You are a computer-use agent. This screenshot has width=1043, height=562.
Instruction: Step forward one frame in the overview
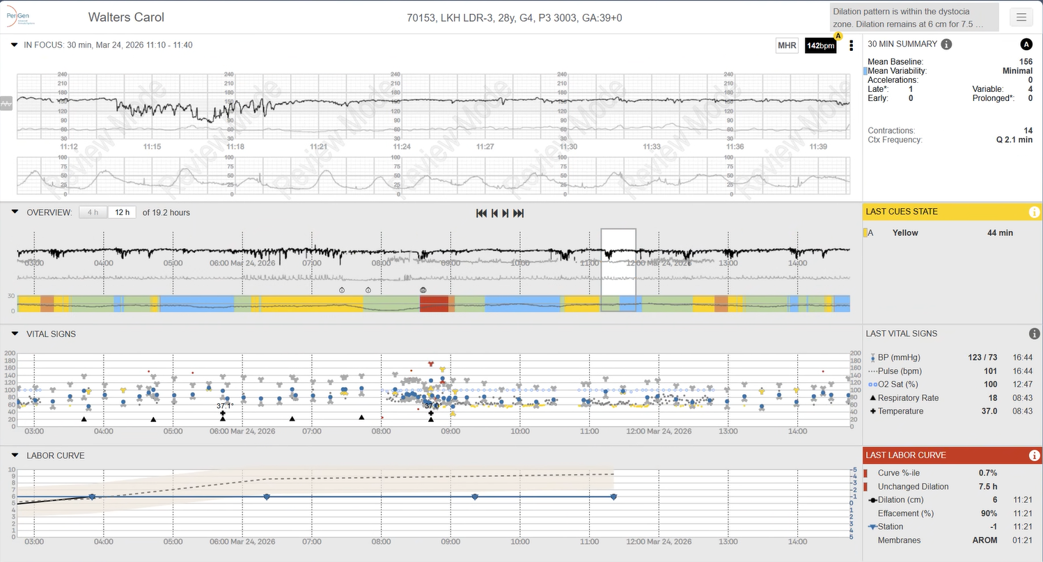(505, 213)
